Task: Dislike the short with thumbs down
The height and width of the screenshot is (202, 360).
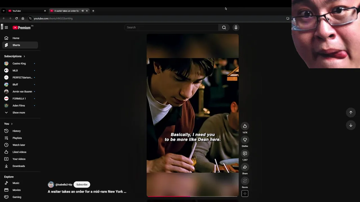Action: (x=245, y=140)
